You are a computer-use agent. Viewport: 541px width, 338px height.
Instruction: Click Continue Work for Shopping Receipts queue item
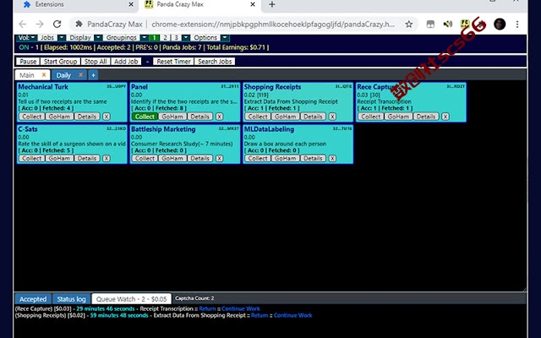293,315
